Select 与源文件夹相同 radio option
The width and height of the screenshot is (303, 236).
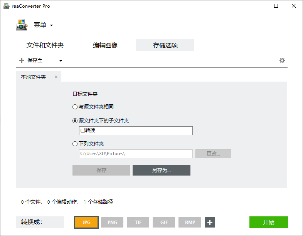tap(75, 107)
